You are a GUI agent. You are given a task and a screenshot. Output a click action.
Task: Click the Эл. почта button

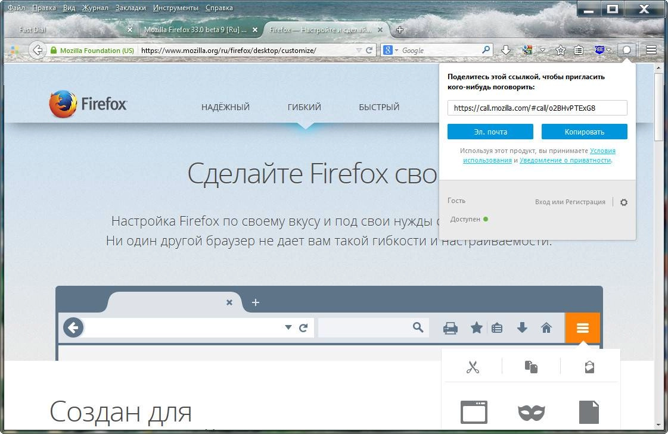(490, 132)
